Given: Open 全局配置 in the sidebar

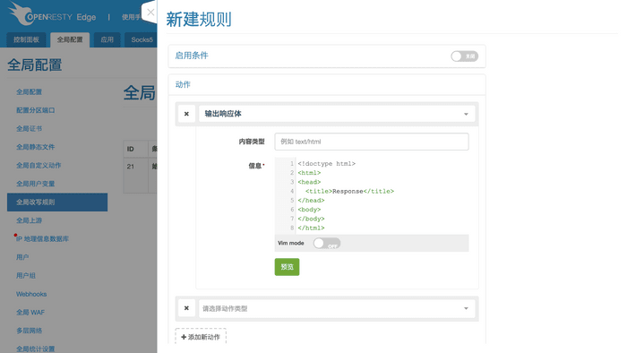Looking at the screenshot, I should click(x=30, y=92).
